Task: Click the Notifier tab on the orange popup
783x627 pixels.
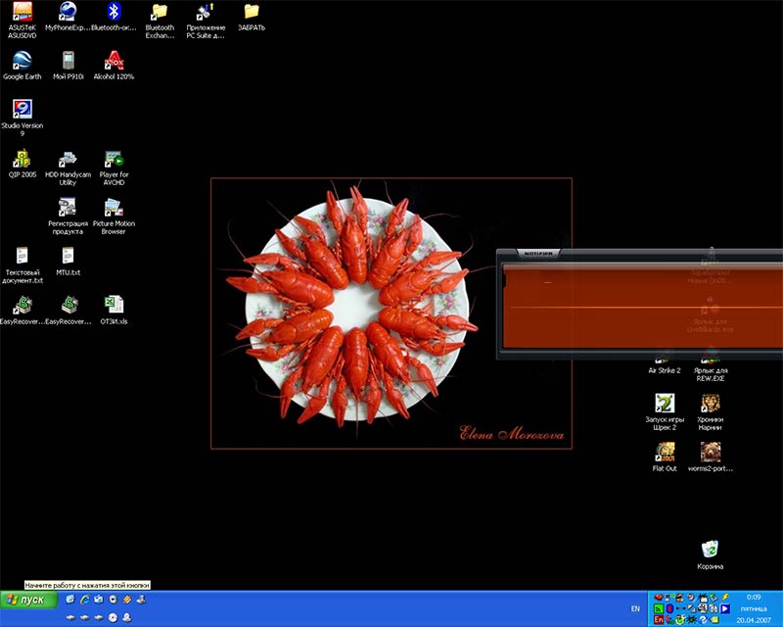Action: 538,253
